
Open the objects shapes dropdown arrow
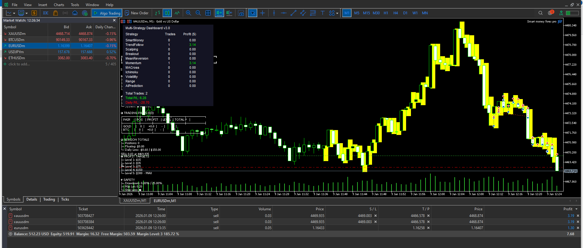[337, 13]
